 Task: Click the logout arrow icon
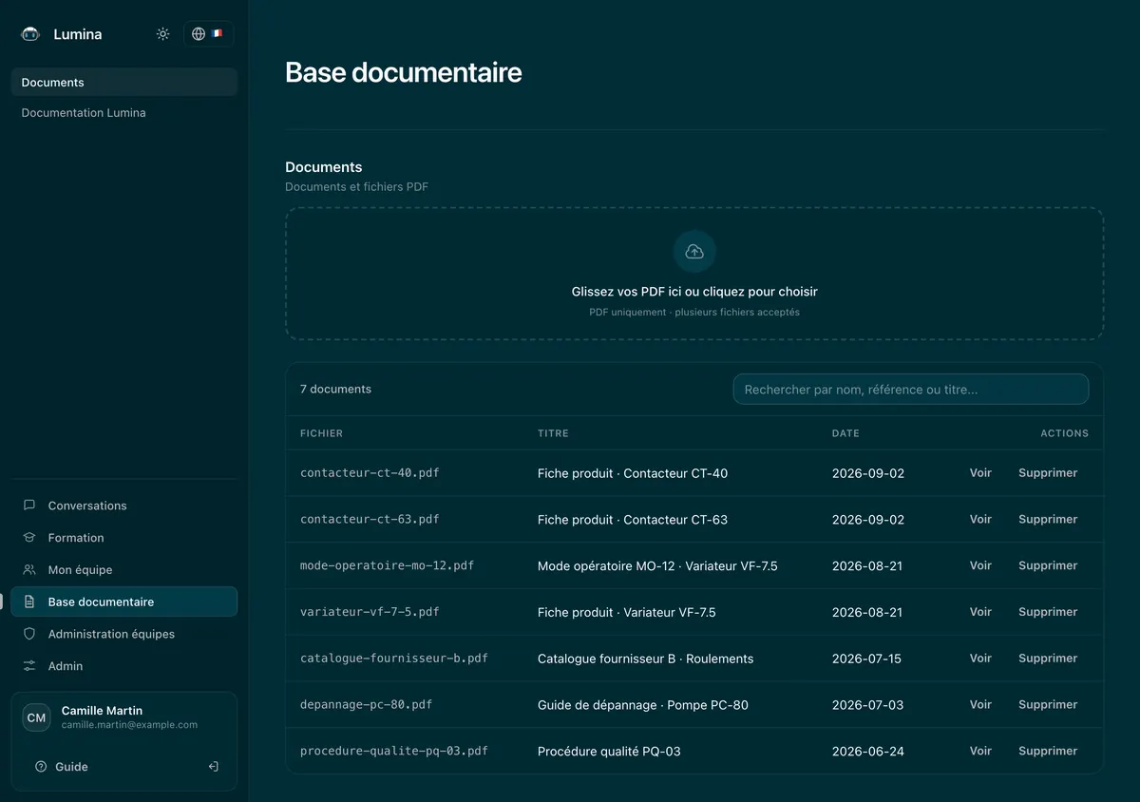[213, 767]
